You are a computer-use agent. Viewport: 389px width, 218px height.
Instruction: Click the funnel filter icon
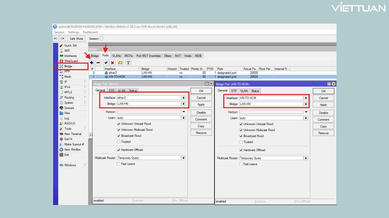click(x=128, y=63)
